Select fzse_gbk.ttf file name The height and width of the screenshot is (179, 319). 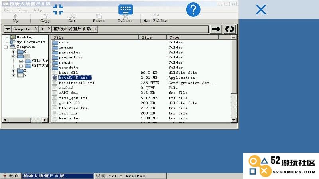73,98
